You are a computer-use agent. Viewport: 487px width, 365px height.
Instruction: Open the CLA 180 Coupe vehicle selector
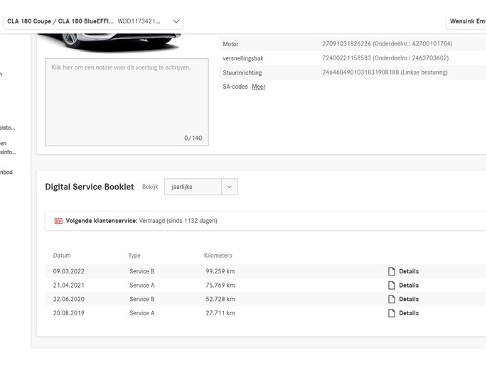[93, 22]
